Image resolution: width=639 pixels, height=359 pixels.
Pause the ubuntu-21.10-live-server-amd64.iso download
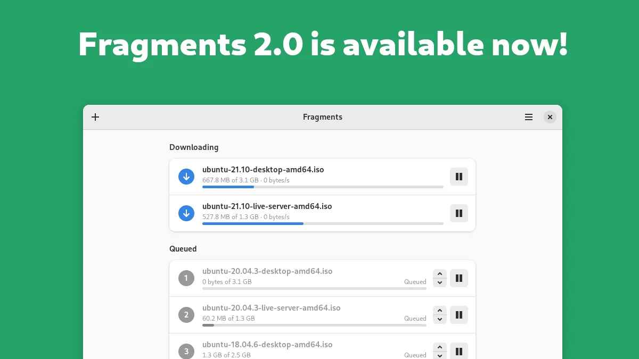458,213
